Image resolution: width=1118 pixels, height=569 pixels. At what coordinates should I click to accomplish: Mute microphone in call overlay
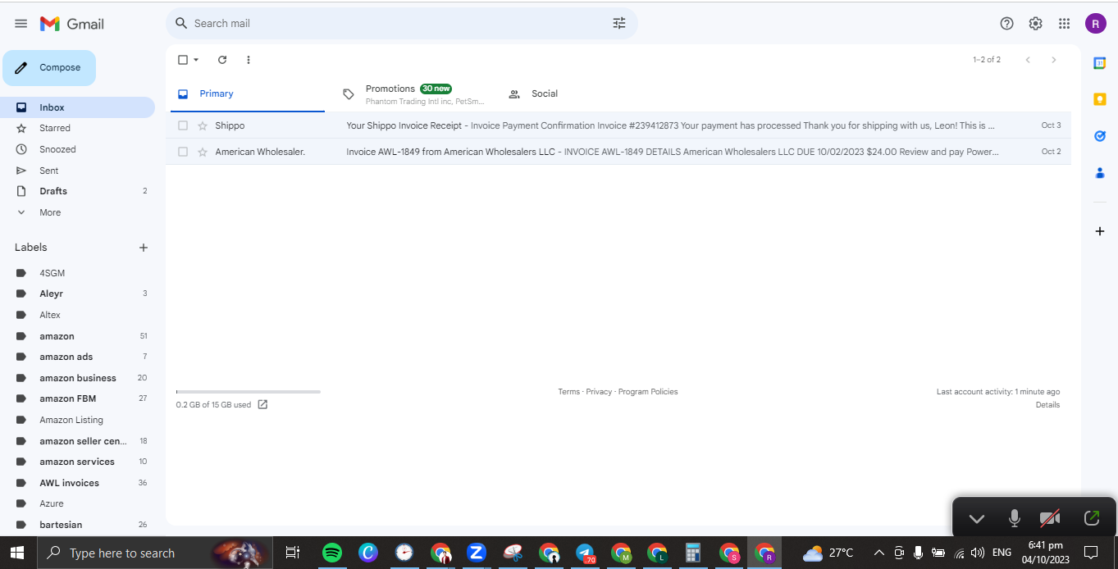(1015, 518)
